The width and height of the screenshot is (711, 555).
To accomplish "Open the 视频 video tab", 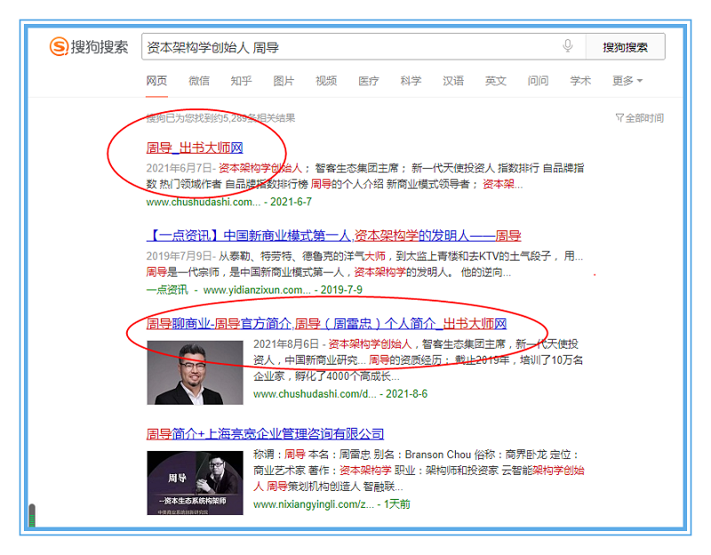I will point(326,81).
